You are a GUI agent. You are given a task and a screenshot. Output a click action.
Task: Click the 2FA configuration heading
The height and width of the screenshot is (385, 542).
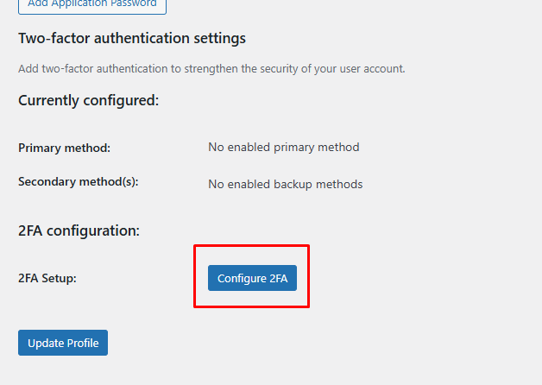[x=79, y=230]
